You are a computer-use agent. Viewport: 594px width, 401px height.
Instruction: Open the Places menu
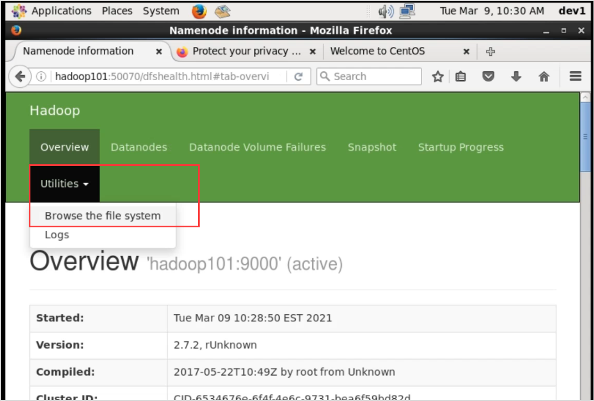117,11
